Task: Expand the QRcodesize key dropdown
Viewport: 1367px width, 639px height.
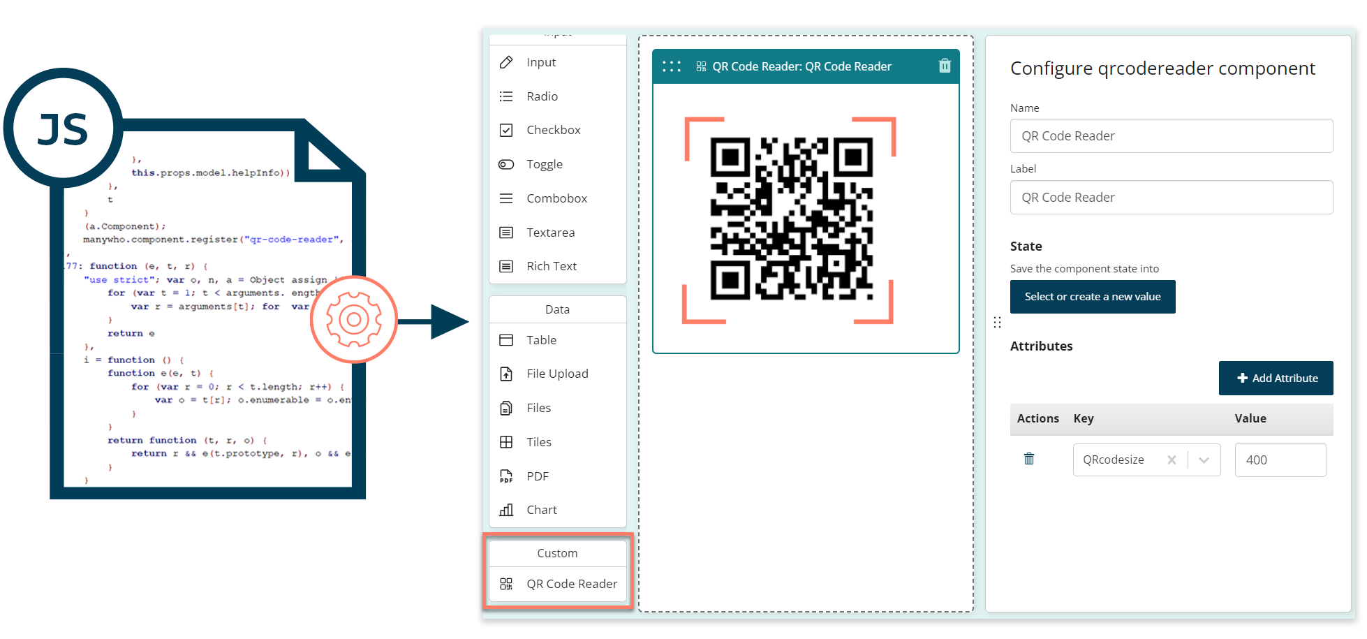Action: (x=1204, y=460)
